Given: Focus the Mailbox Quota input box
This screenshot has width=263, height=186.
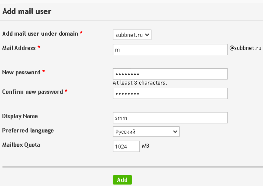Looking at the screenshot, I should (126, 146).
